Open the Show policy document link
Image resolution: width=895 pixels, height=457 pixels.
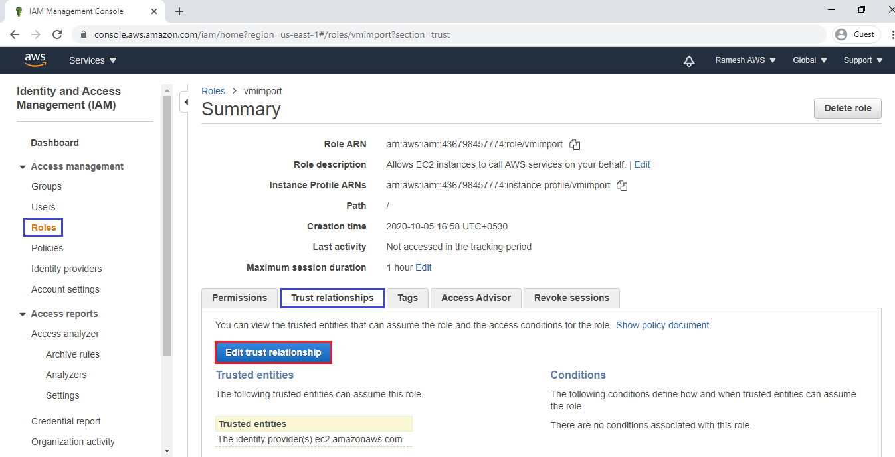[662, 325]
